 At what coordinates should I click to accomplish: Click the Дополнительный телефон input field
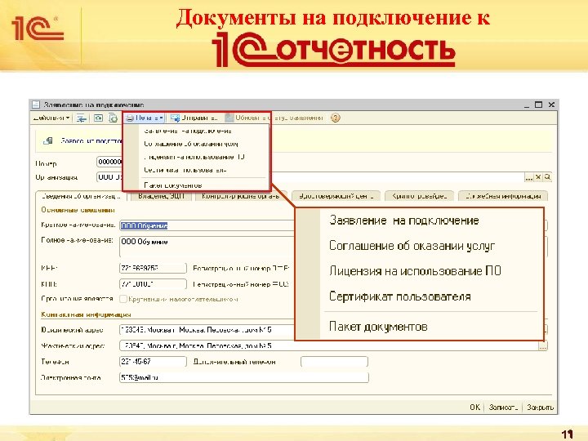334,362
